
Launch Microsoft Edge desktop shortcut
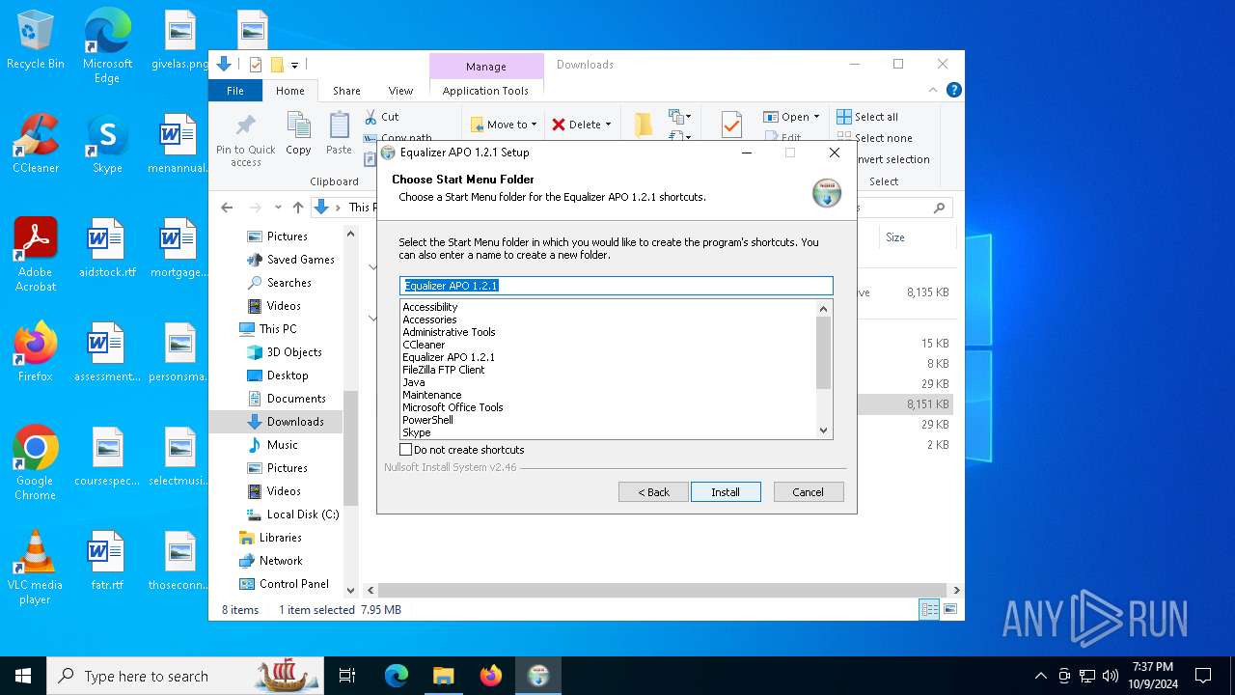107,45
